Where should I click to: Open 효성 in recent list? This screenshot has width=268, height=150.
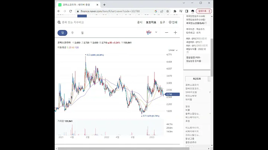[188, 121]
